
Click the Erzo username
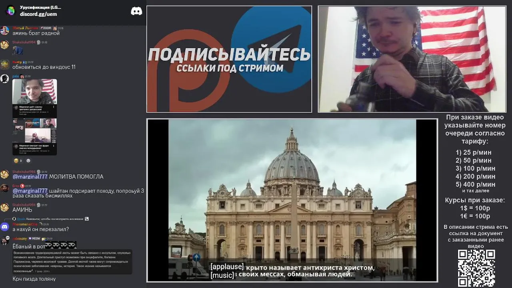coord(16,186)
